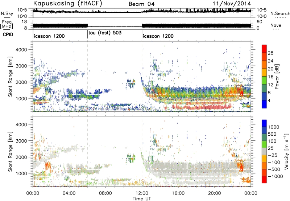
Task: Click the left '10^5' noise axis tick
Action: coord(22,10)
